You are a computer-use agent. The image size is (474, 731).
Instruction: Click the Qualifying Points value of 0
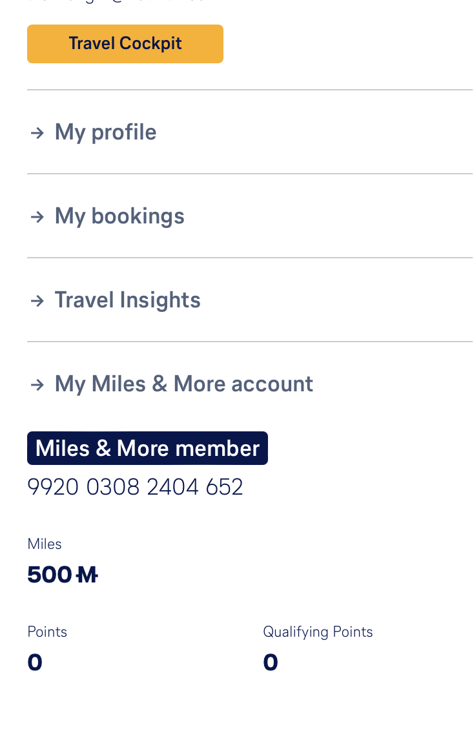point(271,662)
